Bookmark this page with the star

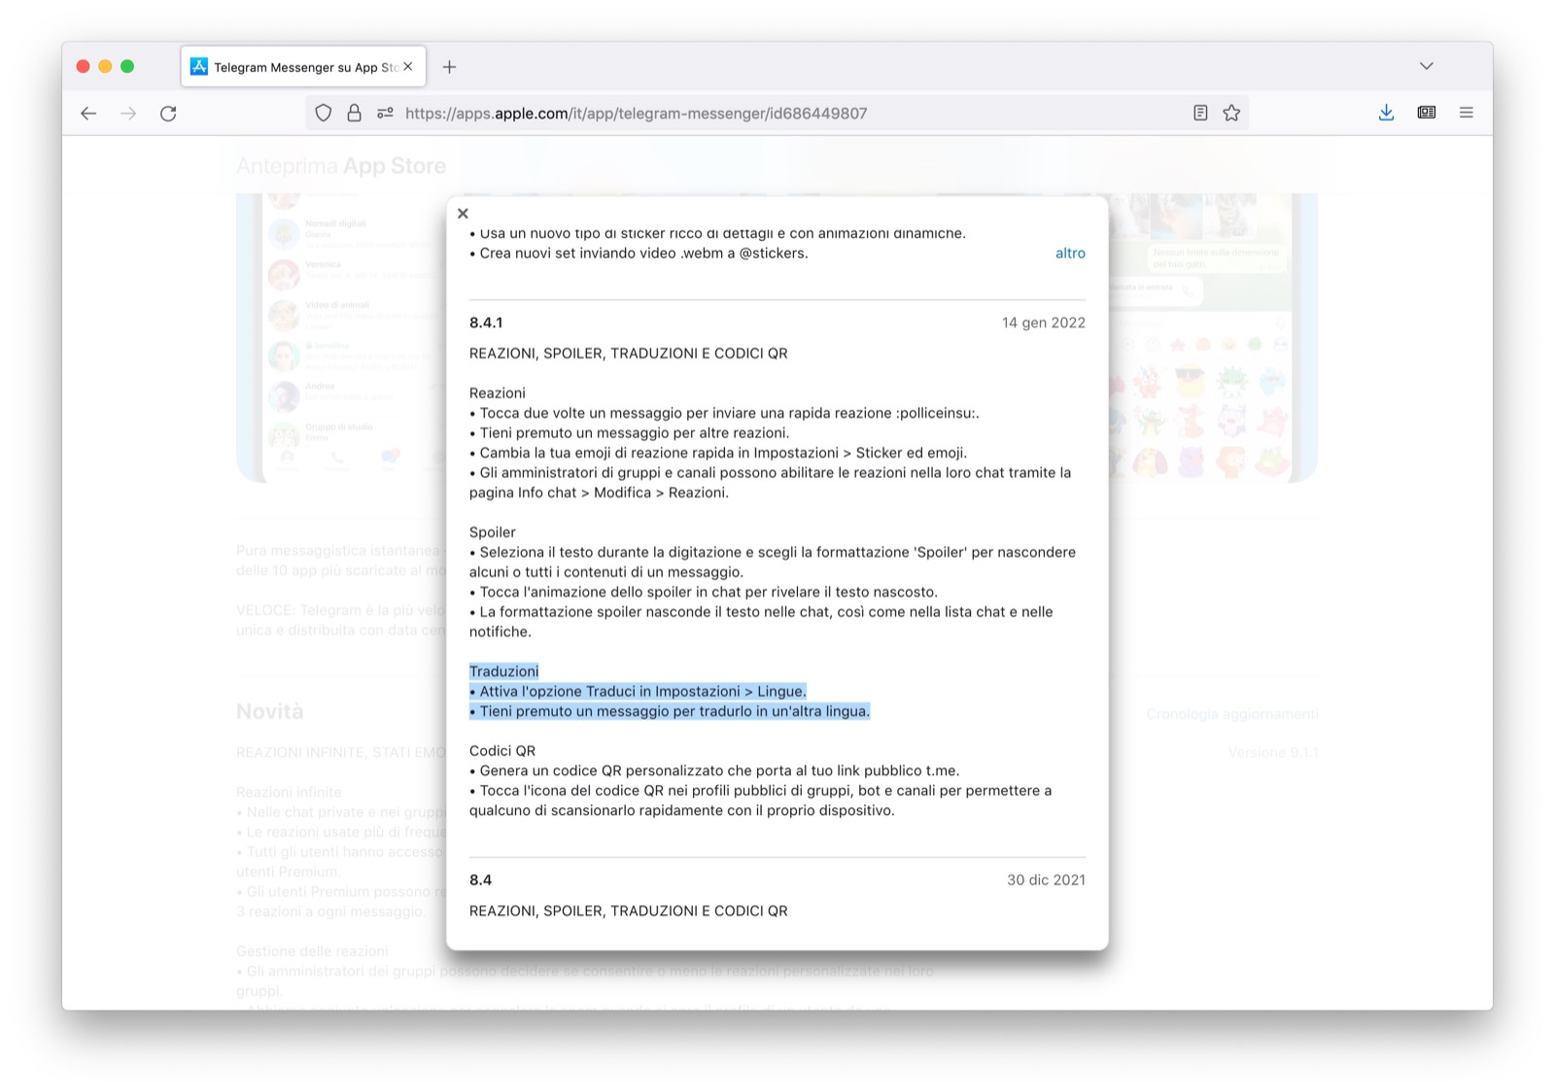pyautogui.click(x=1231, y=114)
